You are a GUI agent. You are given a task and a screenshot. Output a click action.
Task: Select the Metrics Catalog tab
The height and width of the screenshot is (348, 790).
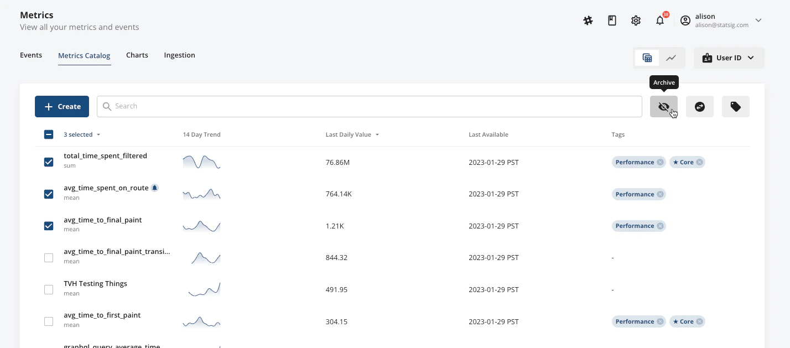tap(84, 56)
